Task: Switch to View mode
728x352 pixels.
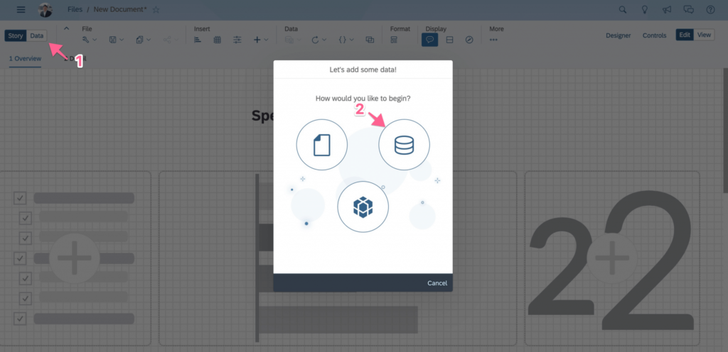Action: pyautogui.click(x=704, y=35)
